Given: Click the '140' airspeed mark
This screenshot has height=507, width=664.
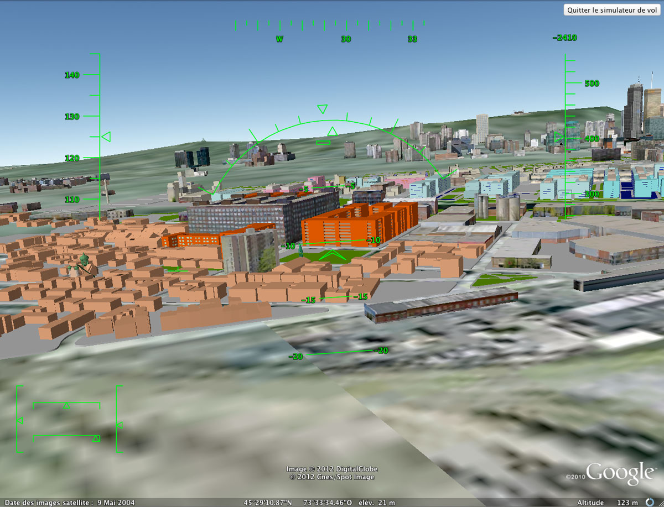Looking at the screenshot, I should tap(72, 75).
